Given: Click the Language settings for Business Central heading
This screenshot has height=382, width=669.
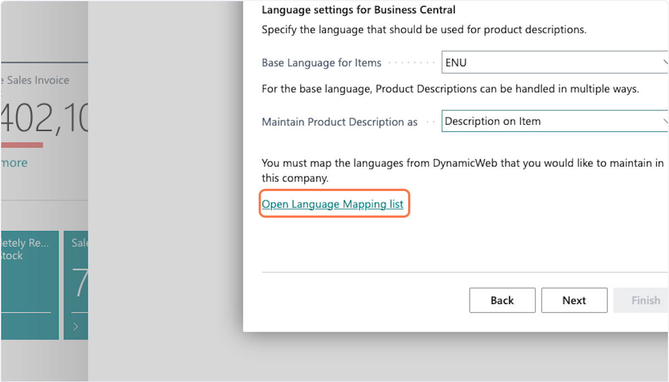Looking at the screenshot, I should tap(358, 9).
